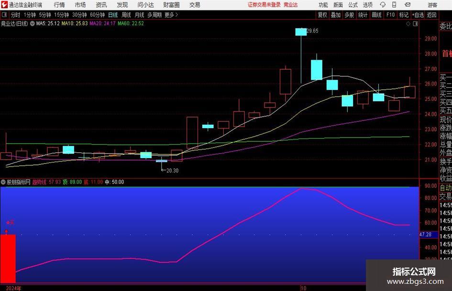Viewport: 452px width, 291px height.
Task: Open the 行情 menu
Action: (59, 5)
